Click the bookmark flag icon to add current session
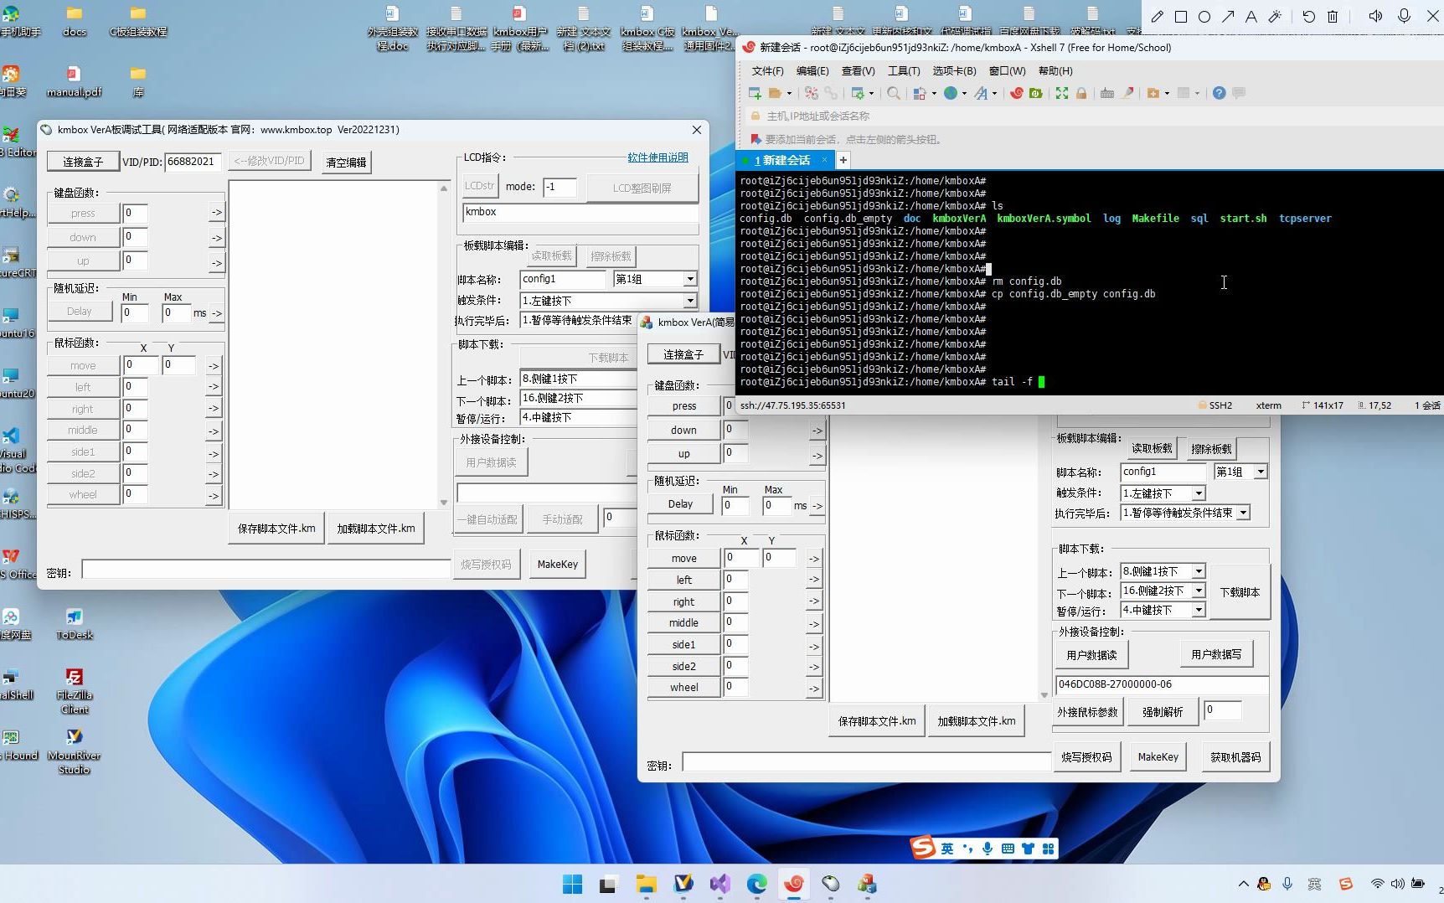1444x903 pixels. click(756, 139)
